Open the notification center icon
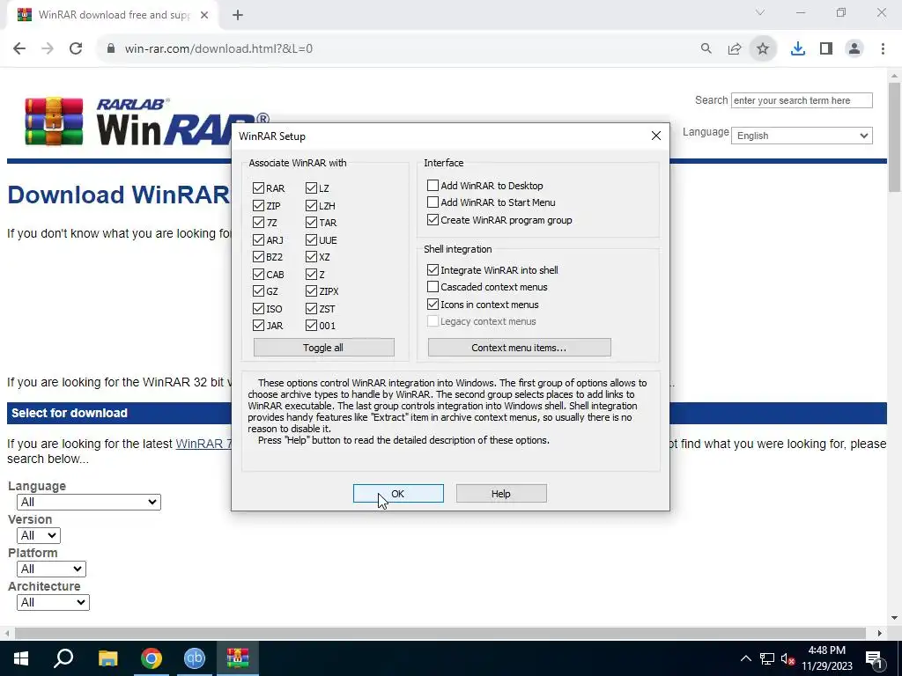The width and height of the screenshot is (902, 676). [874, 658]
